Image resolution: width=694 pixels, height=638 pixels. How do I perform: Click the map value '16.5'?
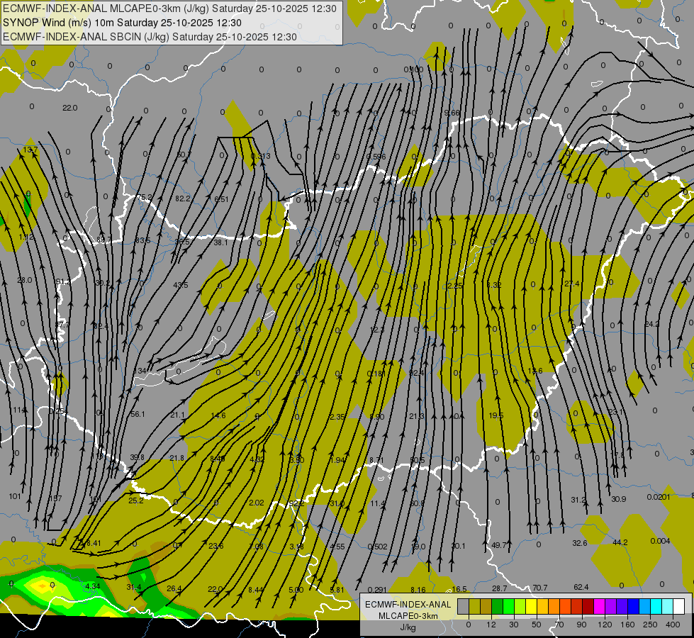coord(459,589)
